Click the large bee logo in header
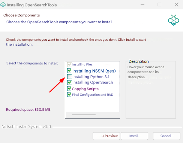 click(x=174, y=20)
